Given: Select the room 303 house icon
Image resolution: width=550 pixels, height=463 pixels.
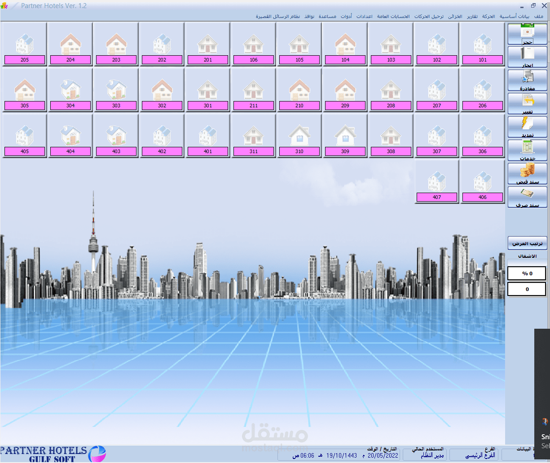Looking at the screenshot, I should coord(116,90).
